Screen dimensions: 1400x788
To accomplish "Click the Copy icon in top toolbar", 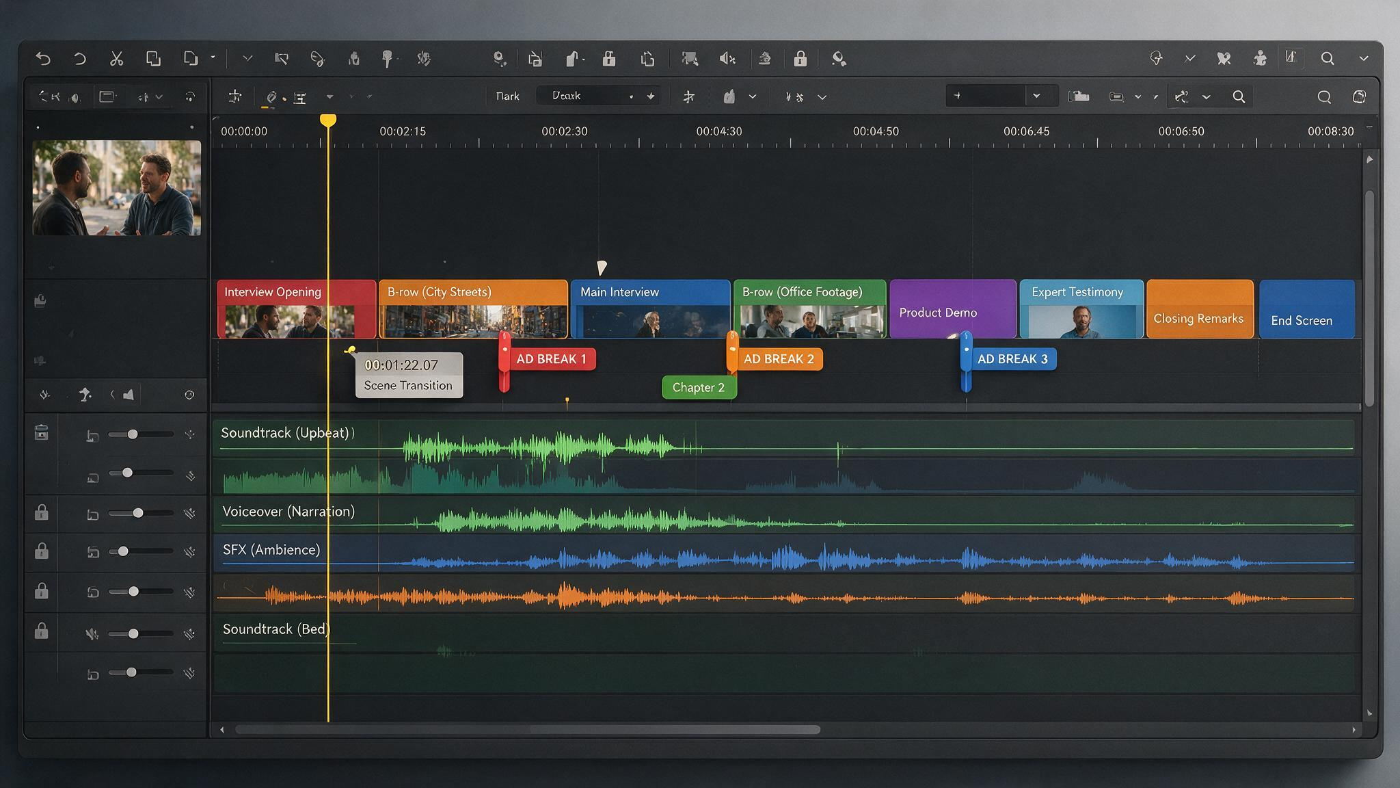I will 153,59.
